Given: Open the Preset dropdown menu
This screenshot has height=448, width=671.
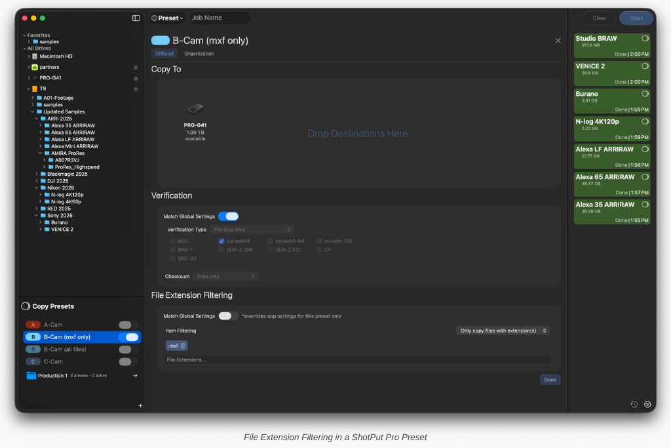Looking at the screenshot, I should coord(167,18).
